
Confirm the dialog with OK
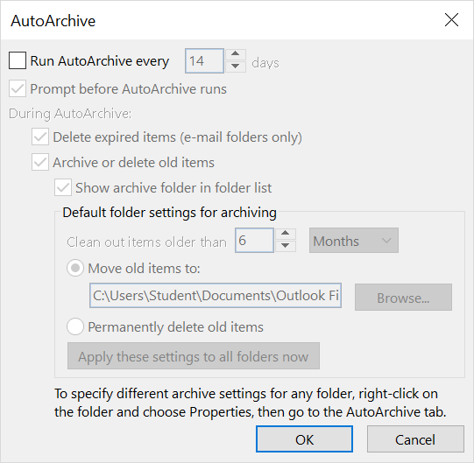304,439
